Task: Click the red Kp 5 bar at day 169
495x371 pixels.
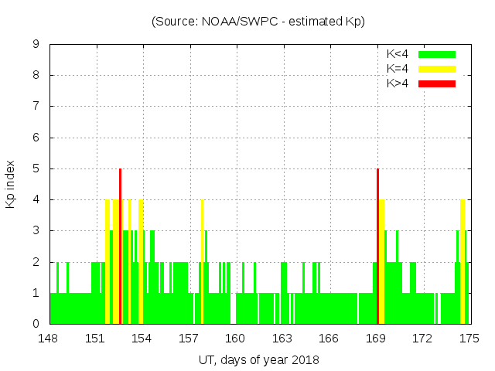Action: click(x=377, y=247)
